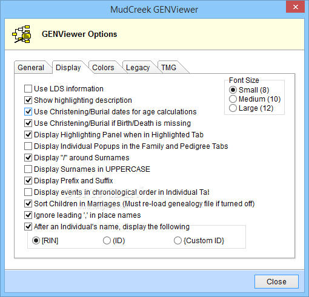Disable Display Highlighting Panel in Highlighted Tab
This screenshot has height=297, width=309.
[x=28, y=135]
